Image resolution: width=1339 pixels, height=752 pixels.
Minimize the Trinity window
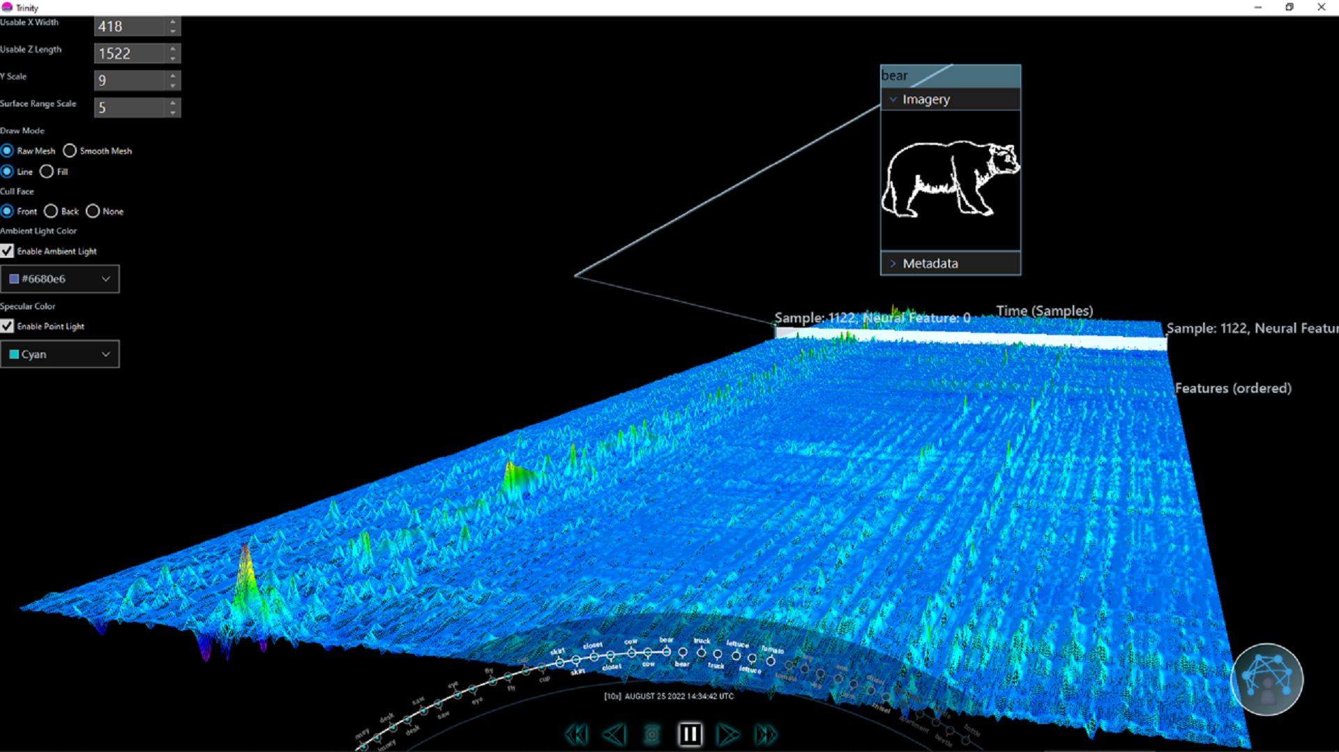[1258, 7]
